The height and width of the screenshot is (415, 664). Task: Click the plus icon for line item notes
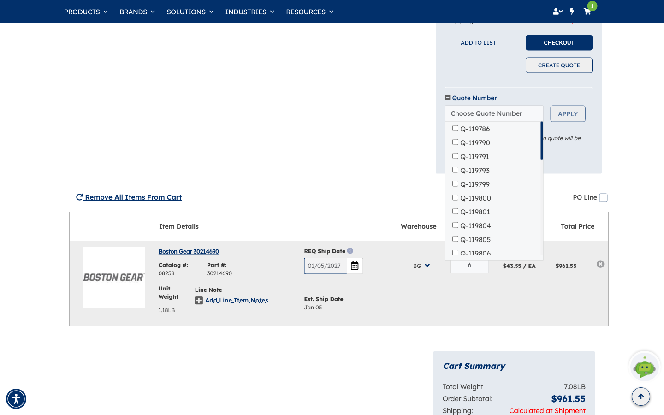[x=199, y=301]
